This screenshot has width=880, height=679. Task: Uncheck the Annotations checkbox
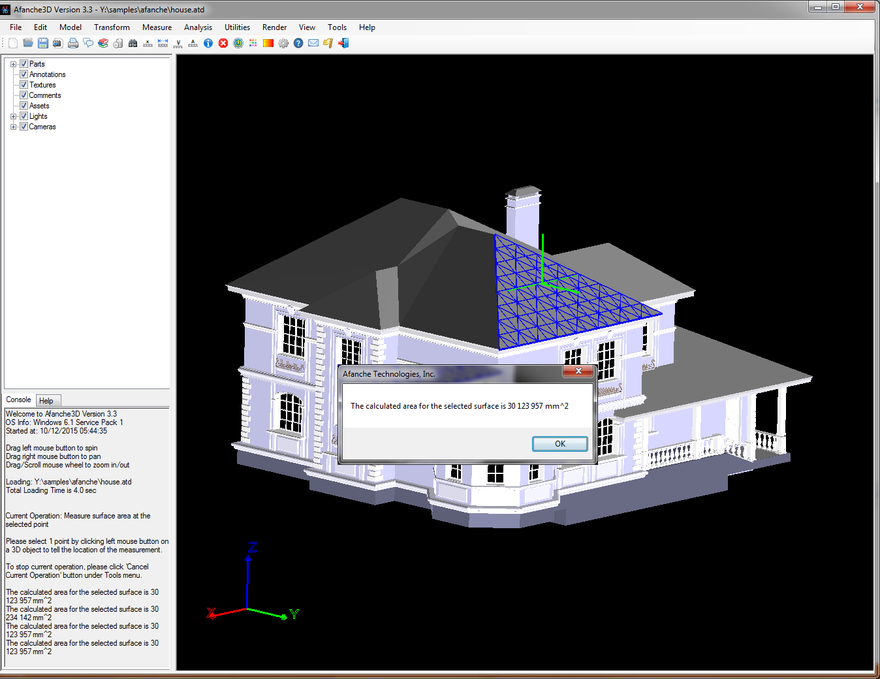(x=24, y=74)
